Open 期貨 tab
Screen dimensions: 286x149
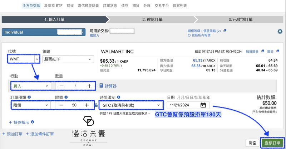coord(136,6)
